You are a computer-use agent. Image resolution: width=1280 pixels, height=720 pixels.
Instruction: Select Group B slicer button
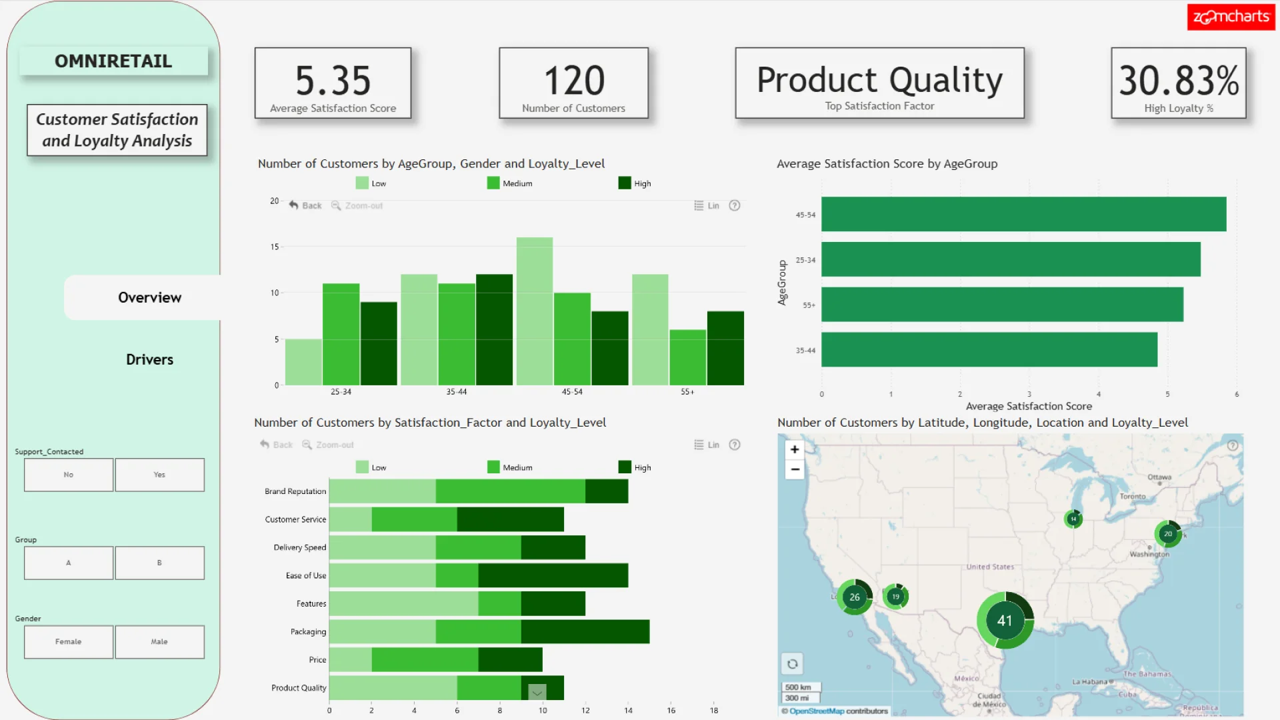coord(159,563)
